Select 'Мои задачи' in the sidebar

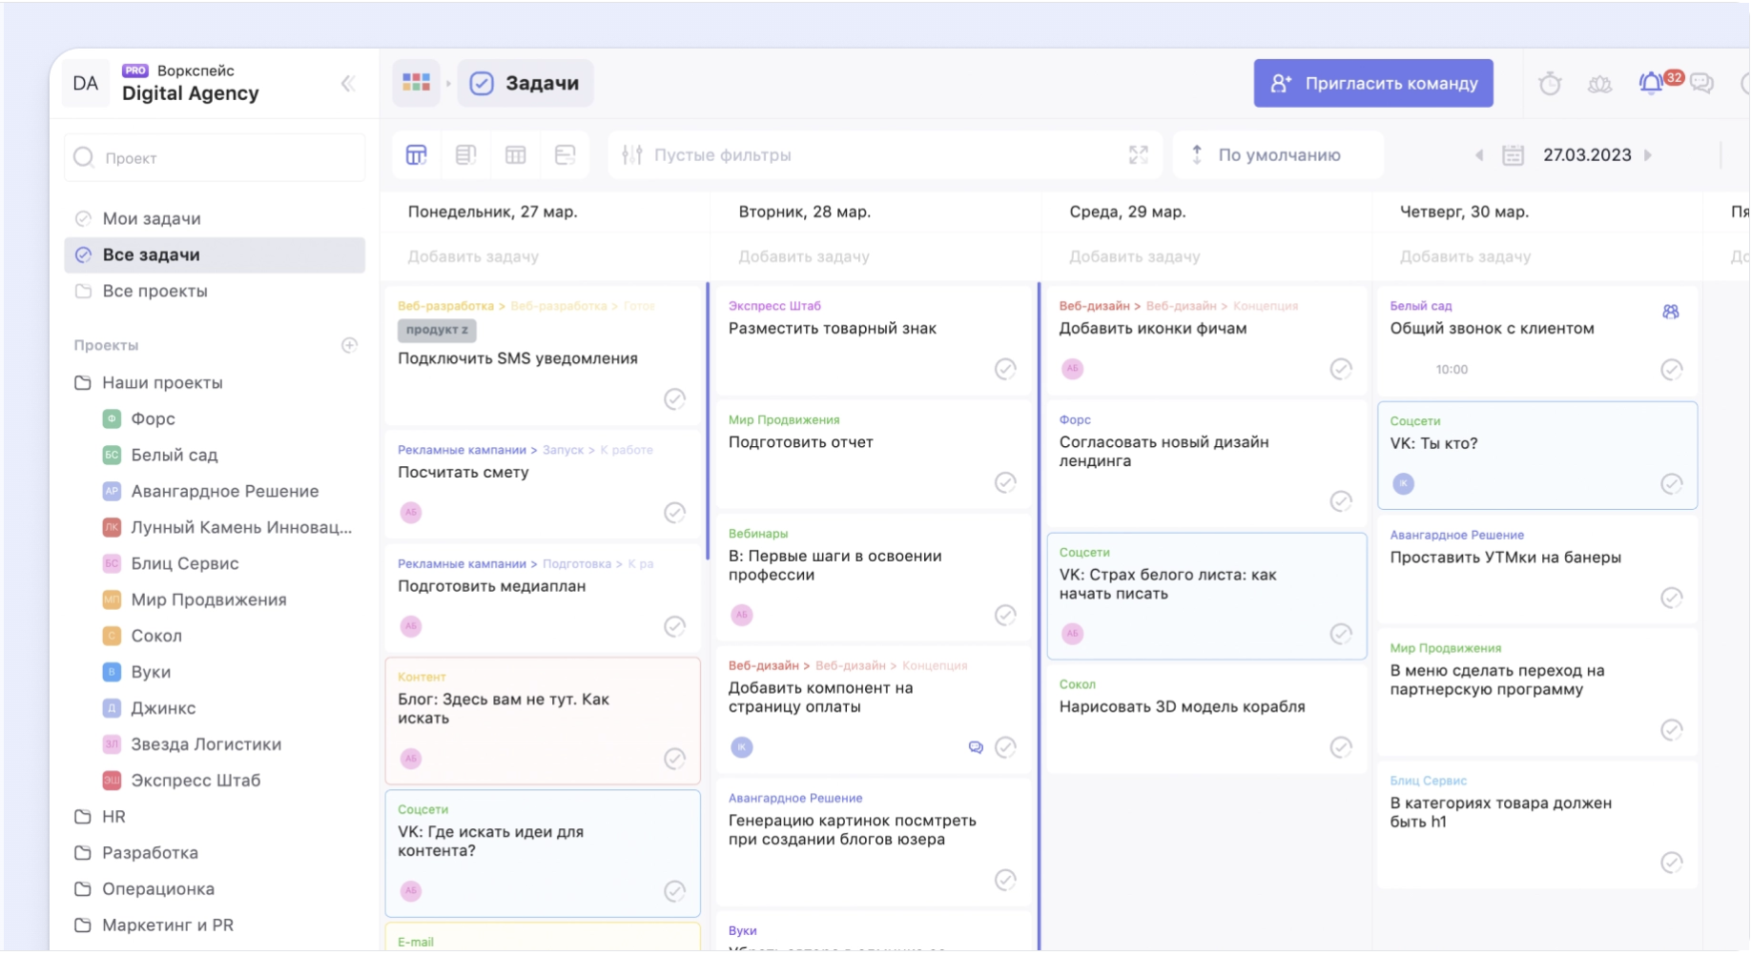151,218
